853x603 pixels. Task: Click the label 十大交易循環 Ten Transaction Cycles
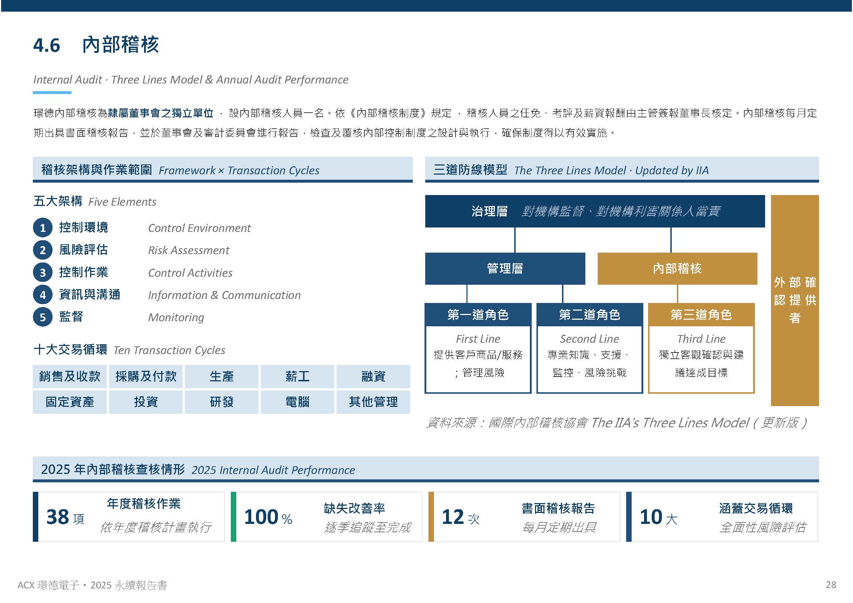click(x=129, y=350)
